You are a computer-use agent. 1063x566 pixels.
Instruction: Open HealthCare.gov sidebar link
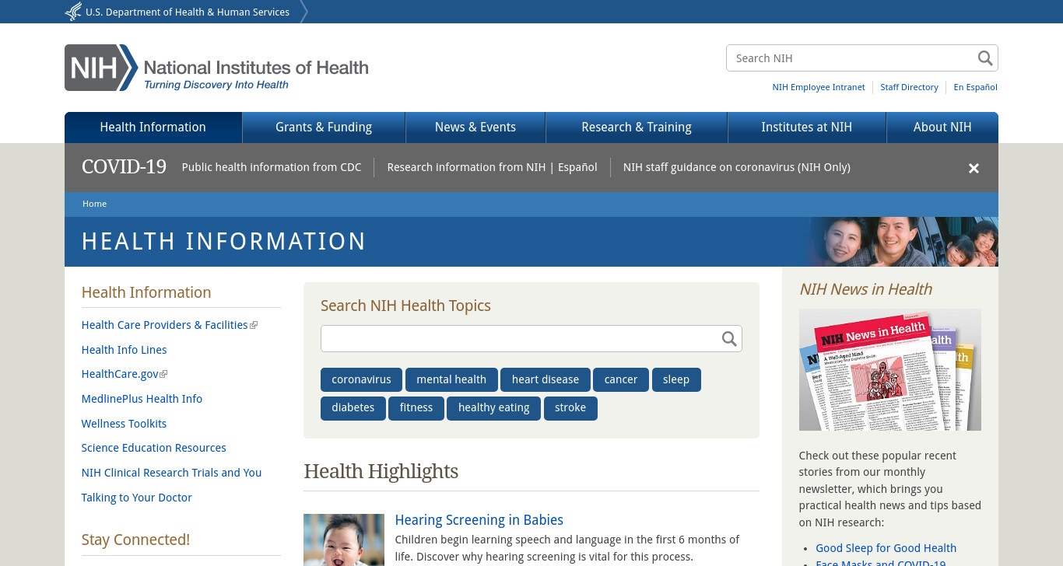tap(120, 374)
